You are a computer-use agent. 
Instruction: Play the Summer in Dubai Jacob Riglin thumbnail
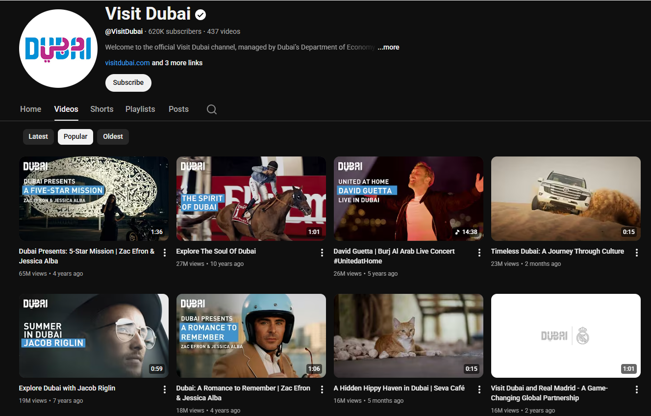tap(94, 336)
